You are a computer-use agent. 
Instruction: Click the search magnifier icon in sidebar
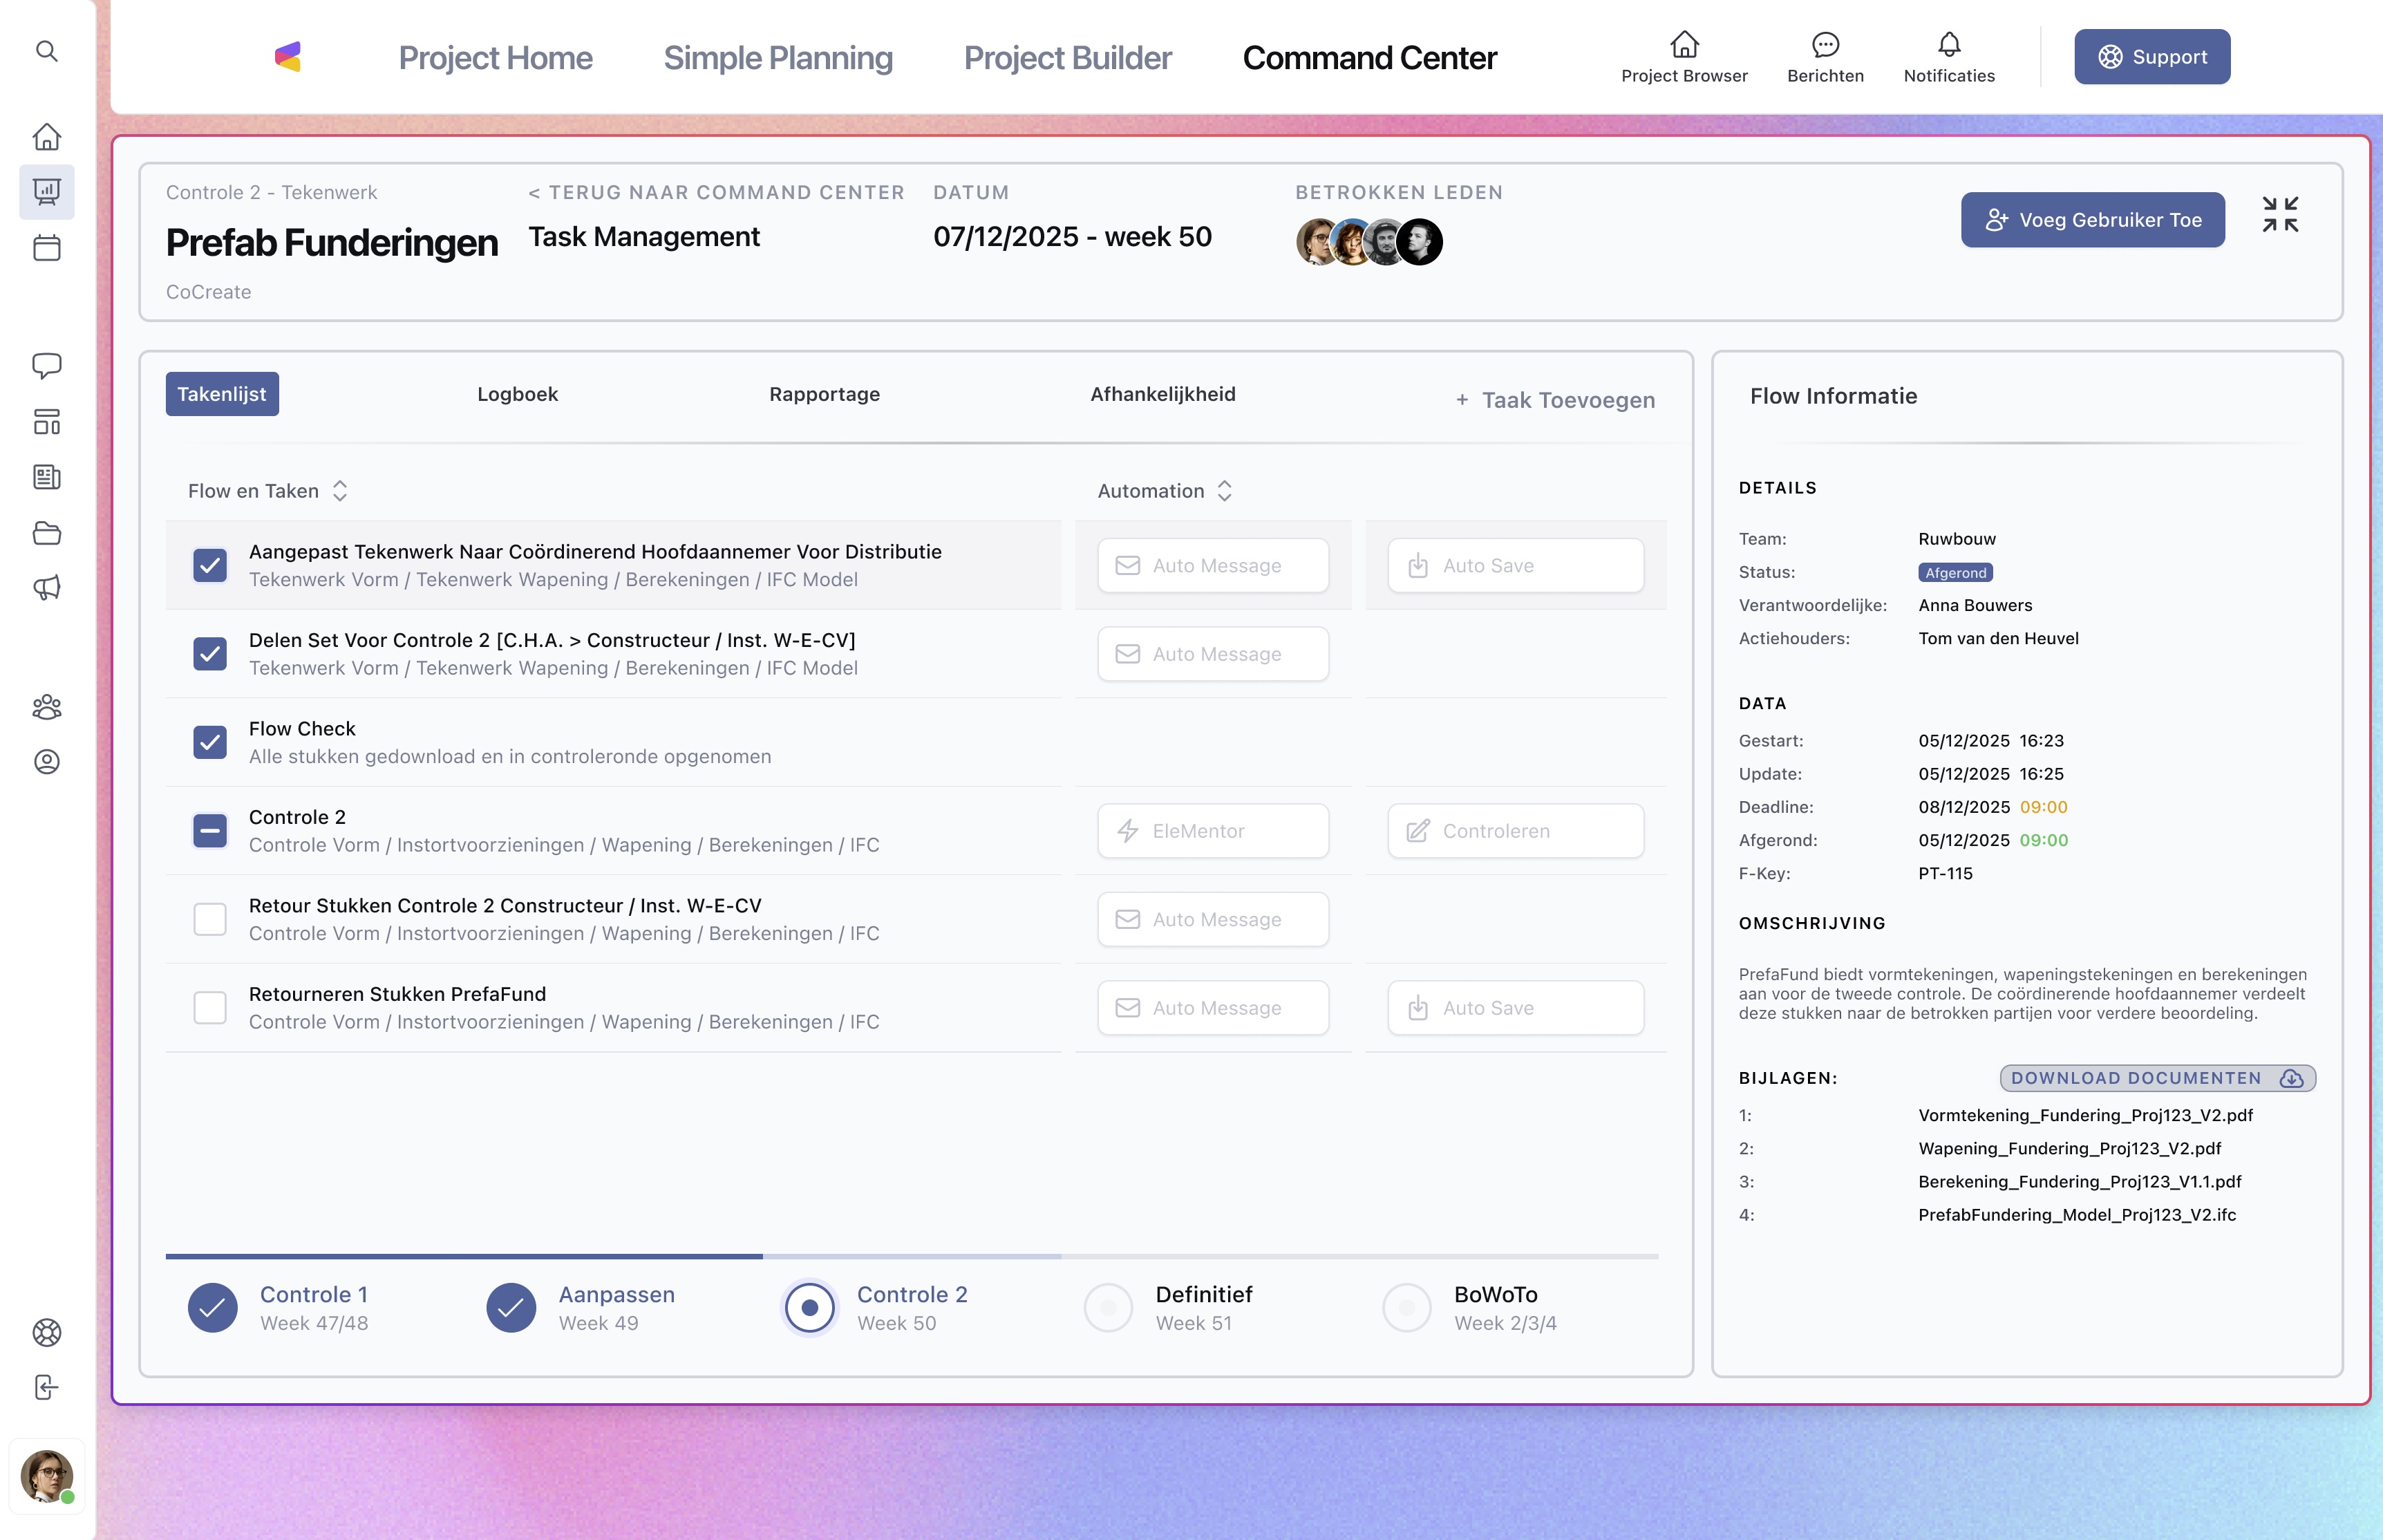(46, 51)
